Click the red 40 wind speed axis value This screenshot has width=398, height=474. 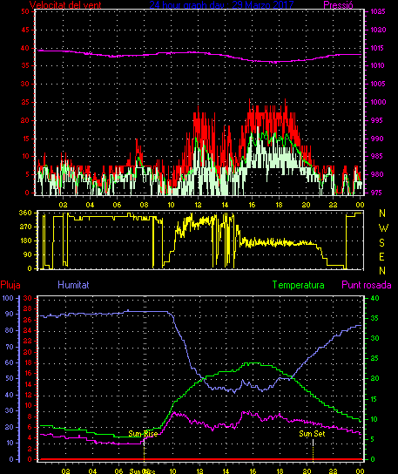25,48
